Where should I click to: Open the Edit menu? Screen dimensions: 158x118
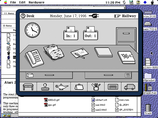click(22, 2)
